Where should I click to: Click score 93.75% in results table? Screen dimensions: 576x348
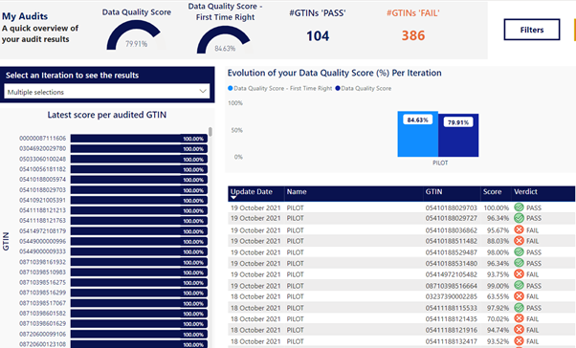pyautogui.click(x=498, y=274)
